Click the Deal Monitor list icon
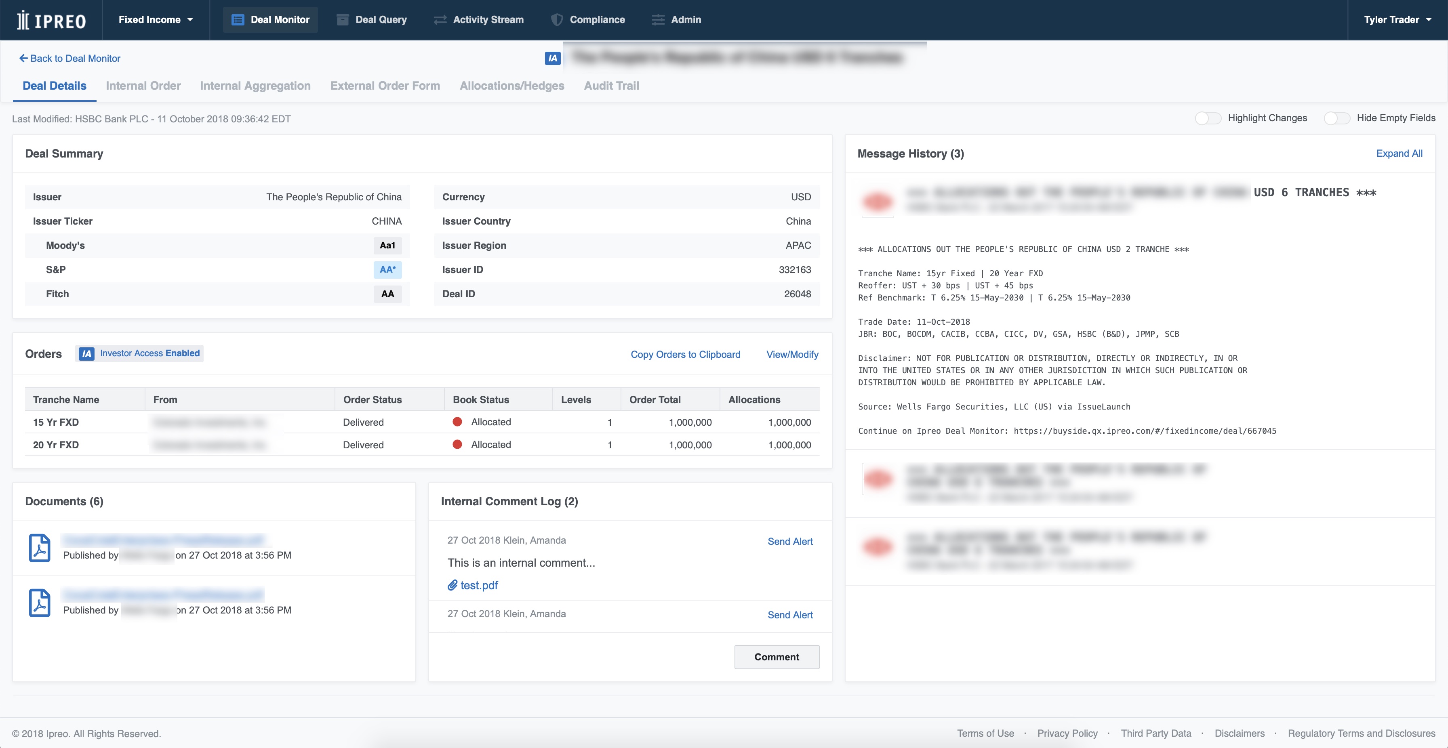1448x748 pixels. point(238,20)
